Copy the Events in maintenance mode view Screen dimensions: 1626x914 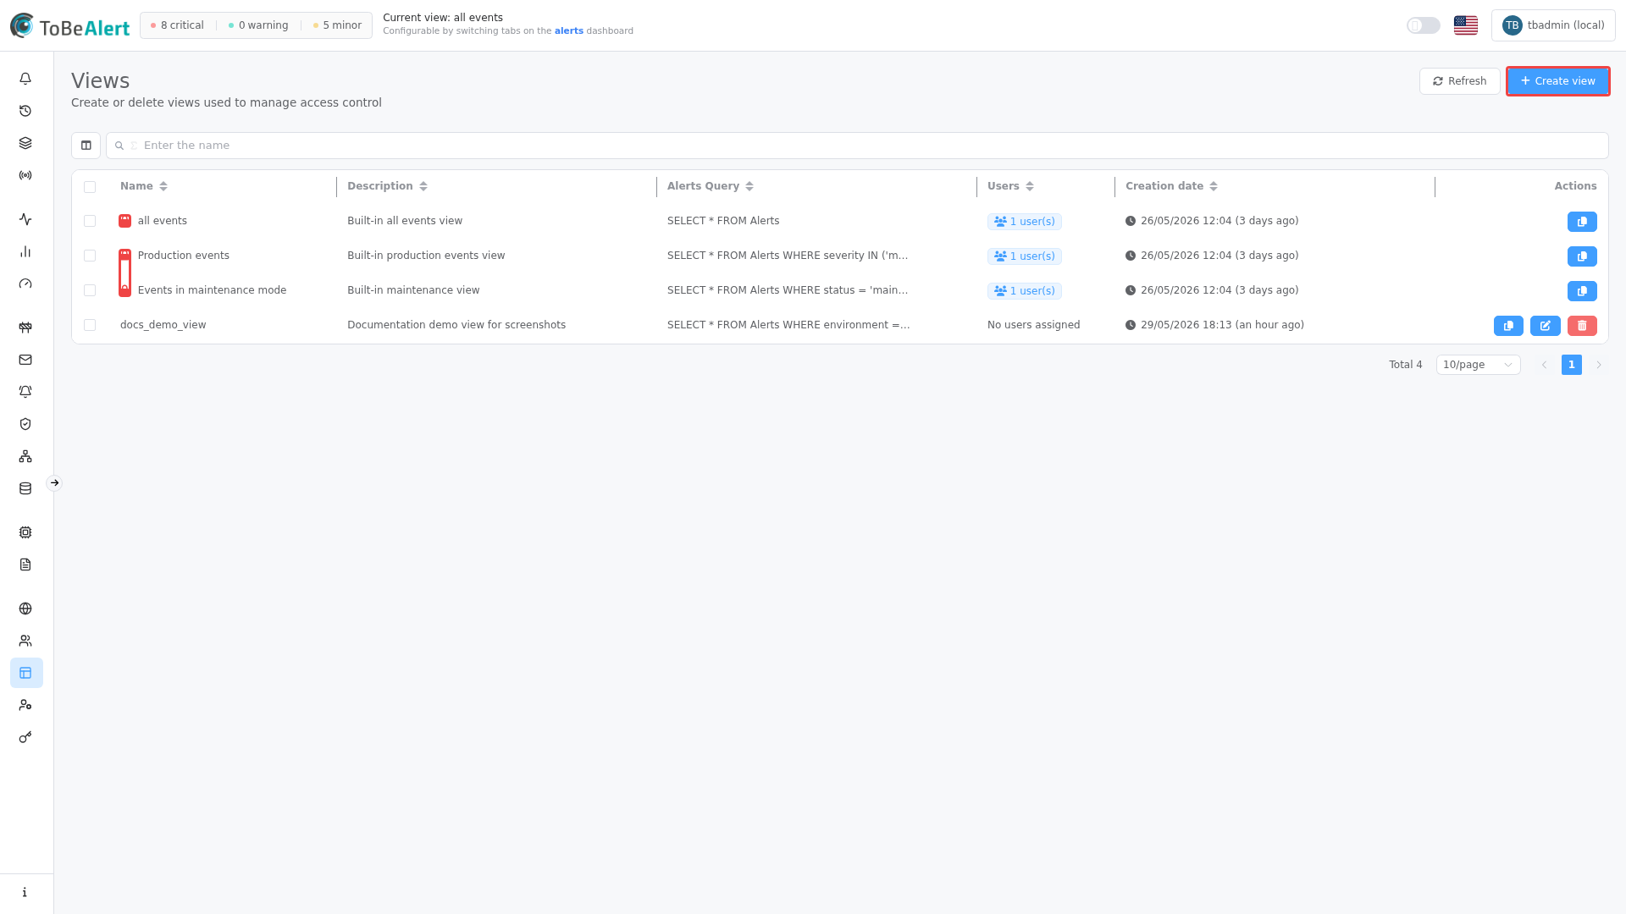[x=1582, y=291]
